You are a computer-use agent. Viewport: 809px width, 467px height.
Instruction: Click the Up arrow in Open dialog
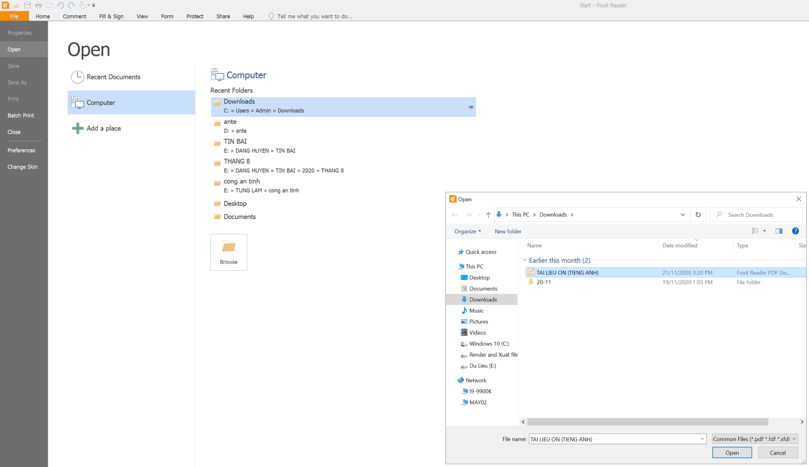tap(488, 214)
